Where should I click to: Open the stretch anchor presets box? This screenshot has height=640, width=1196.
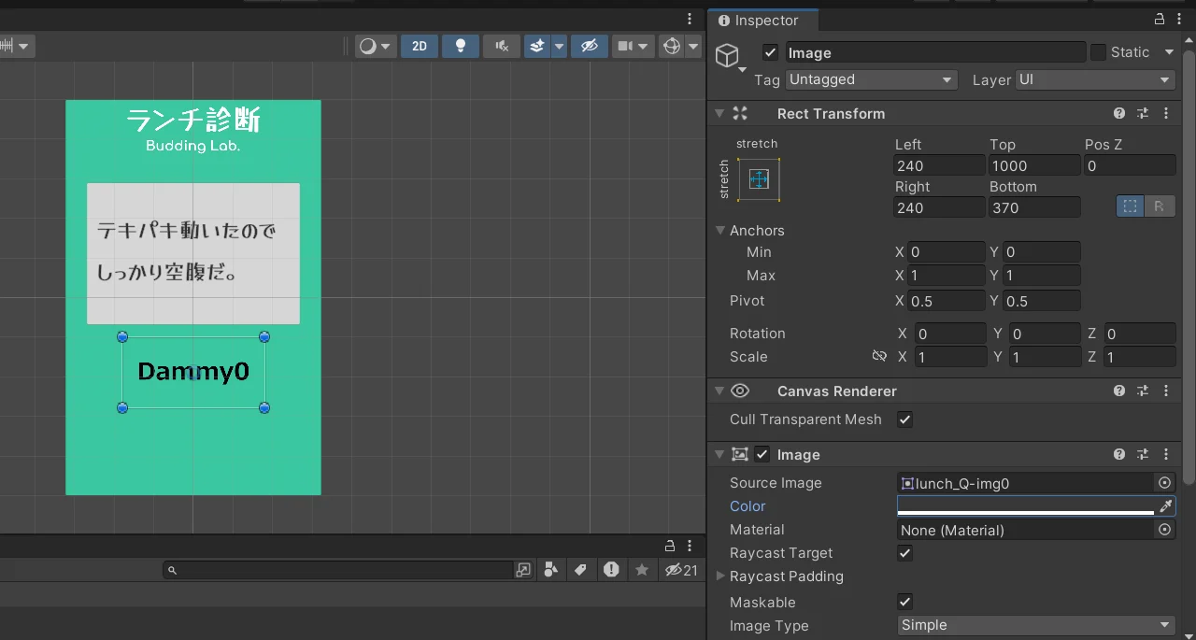click(x=759, y=178)
